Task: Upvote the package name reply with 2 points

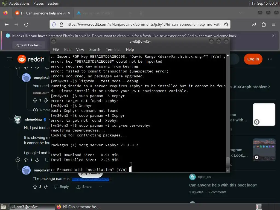Action: 35,187
